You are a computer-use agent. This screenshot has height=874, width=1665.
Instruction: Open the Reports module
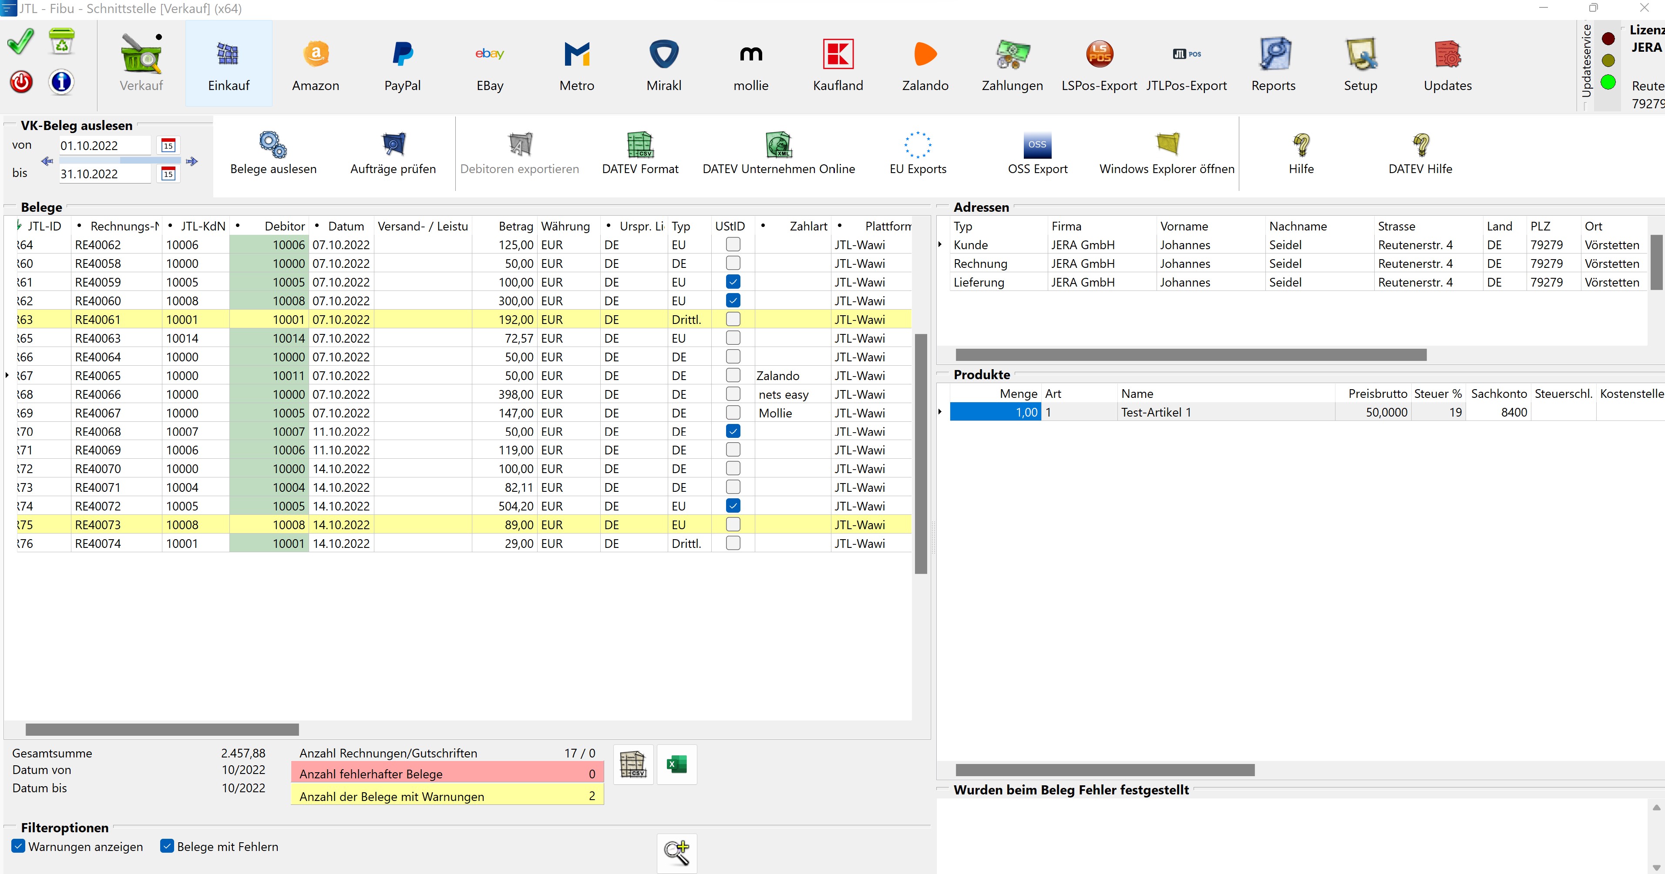1273,63
